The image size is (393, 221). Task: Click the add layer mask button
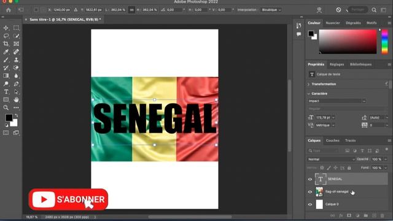[x=349, y=215]
